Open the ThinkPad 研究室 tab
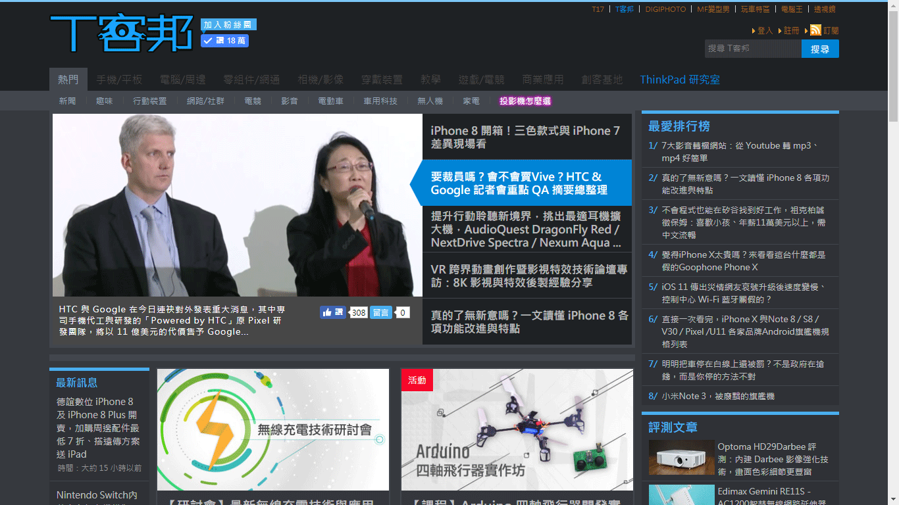This screenshot has width=899, height=505. [680, 80]
